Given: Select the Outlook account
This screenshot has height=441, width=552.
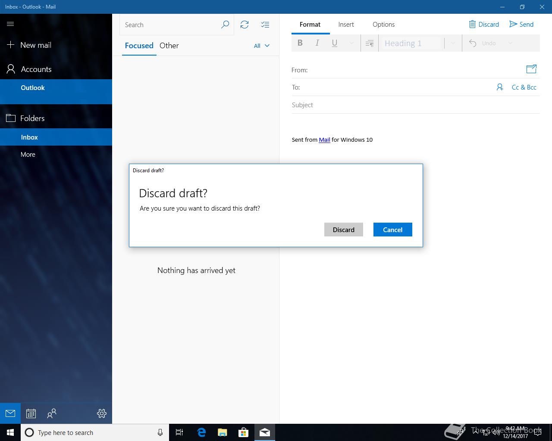Looking at the screenshot, I should (x=56, y=91).
